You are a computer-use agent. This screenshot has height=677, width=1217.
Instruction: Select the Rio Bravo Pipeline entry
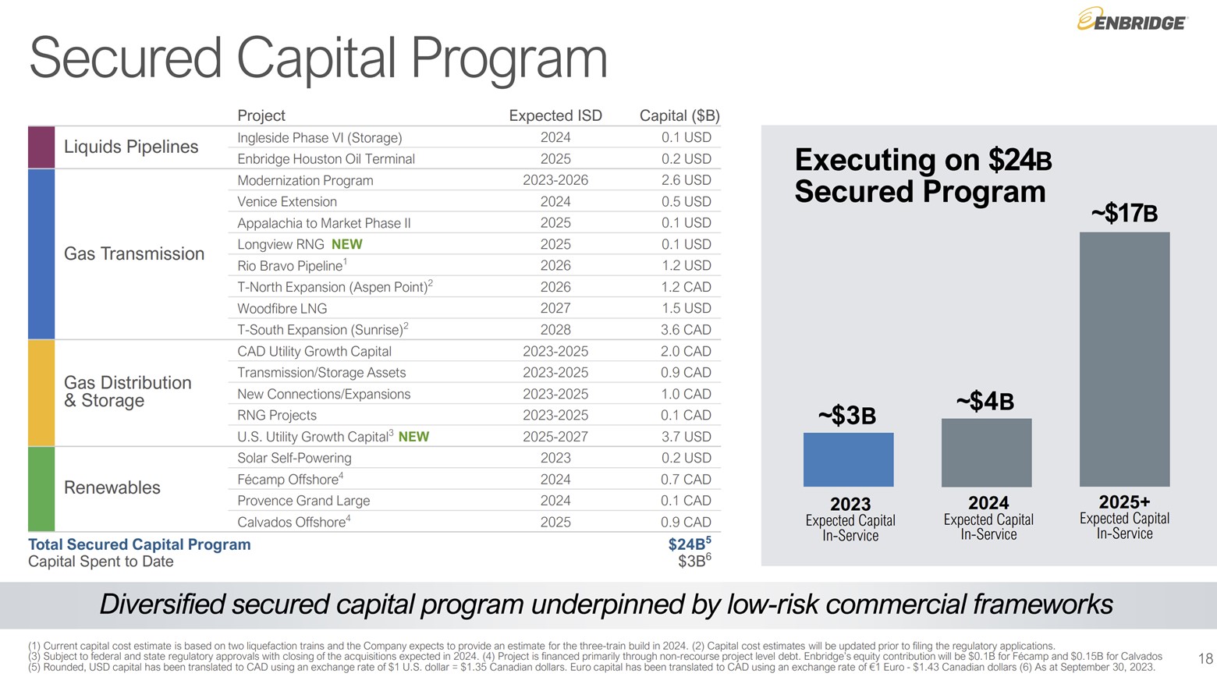[290, 266]
